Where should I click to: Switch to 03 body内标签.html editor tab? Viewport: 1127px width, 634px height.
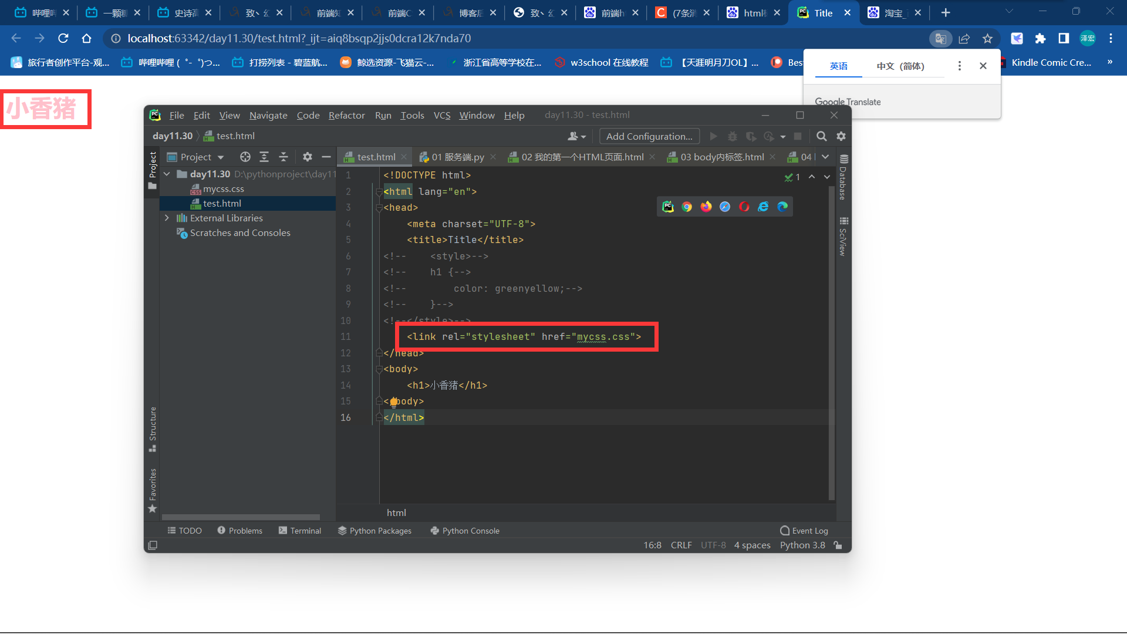coord(716,157)
